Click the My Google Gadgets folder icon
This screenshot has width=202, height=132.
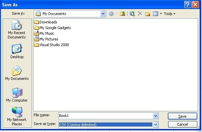tap(37, 28)
